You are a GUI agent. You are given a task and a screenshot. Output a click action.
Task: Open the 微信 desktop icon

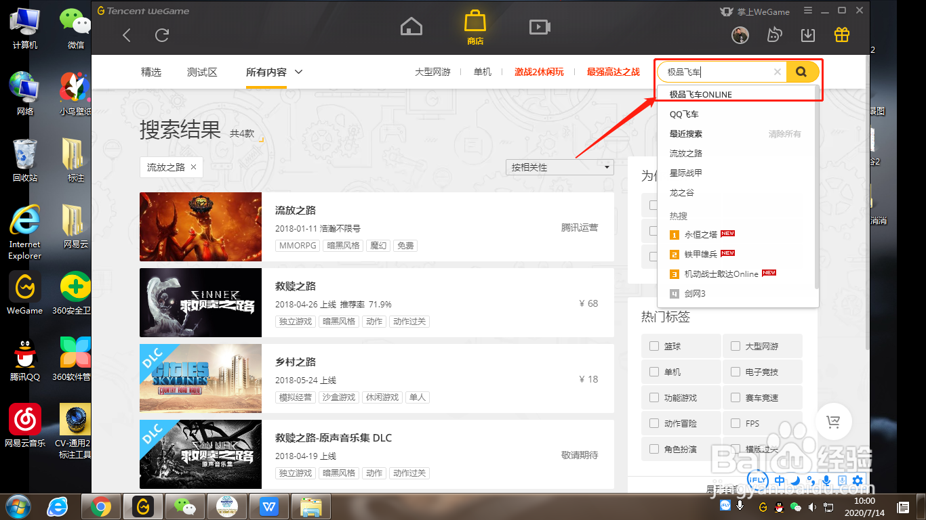click(76, 28)
